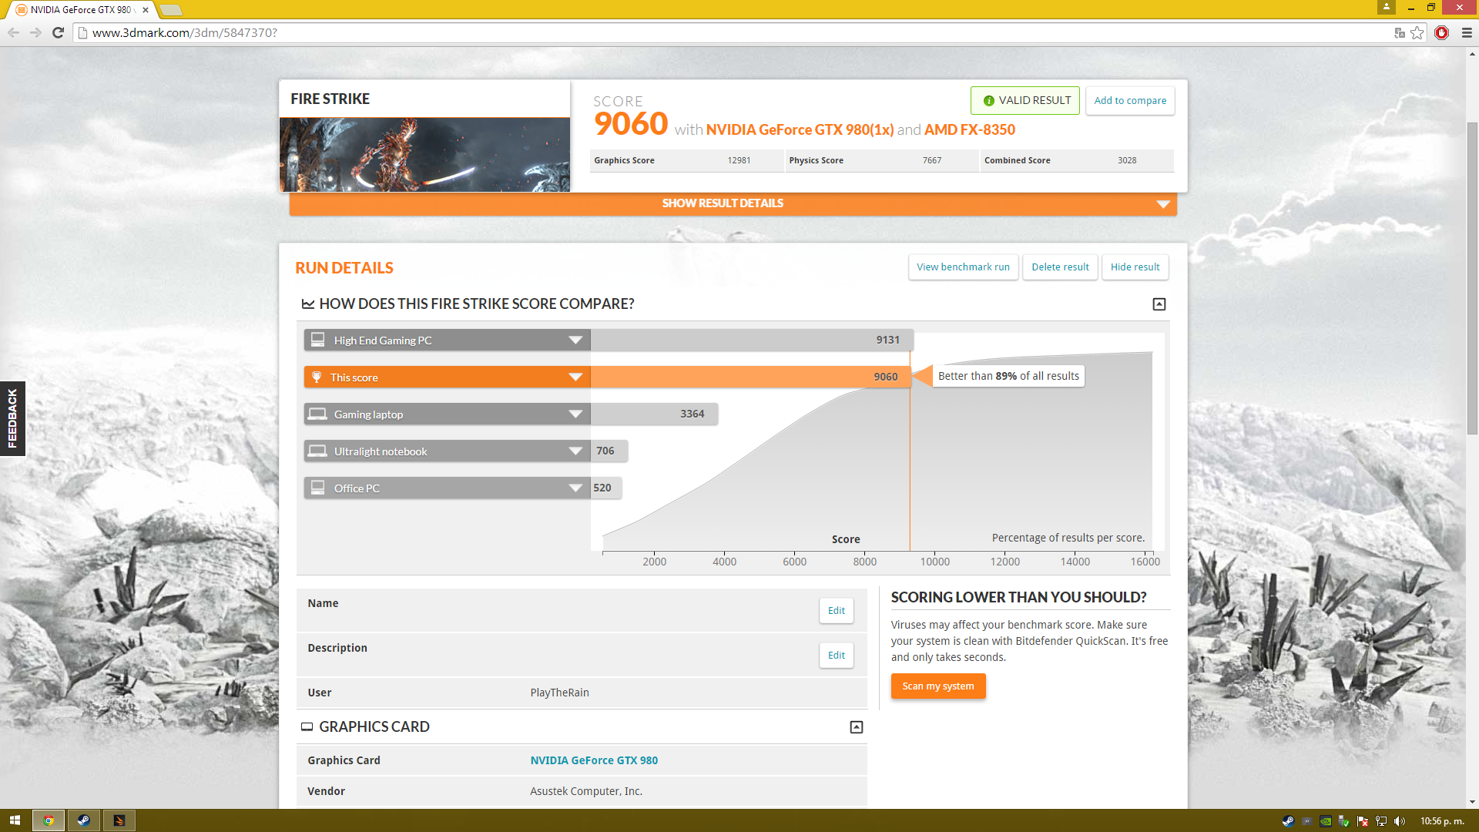The width and height of the screenshot is (1479, 832).
Task: Click the desktop icon beside High End Gaming PC
Action: pos(317,340)
